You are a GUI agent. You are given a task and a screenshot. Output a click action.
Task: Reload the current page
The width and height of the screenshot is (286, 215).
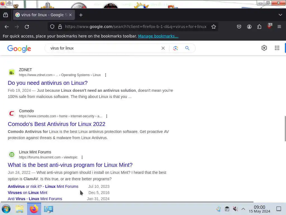pyautogui.click(x=27, y=27)
